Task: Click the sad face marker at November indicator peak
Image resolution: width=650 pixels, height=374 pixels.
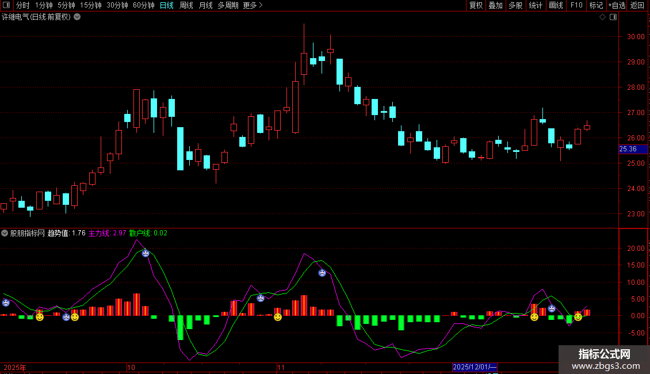Action: (x=322, y=273)
